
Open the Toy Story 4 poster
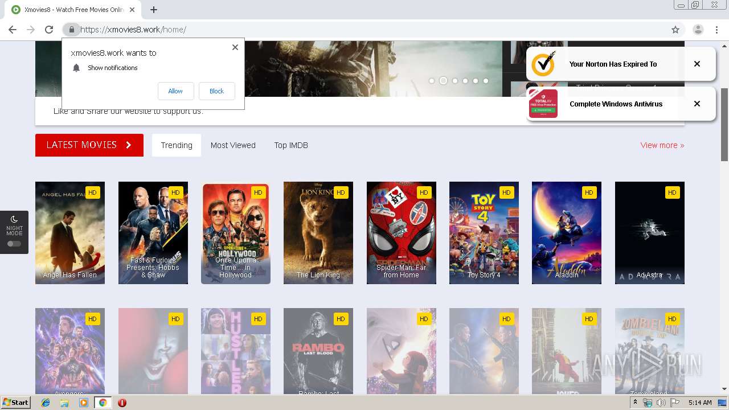point(484,233)
